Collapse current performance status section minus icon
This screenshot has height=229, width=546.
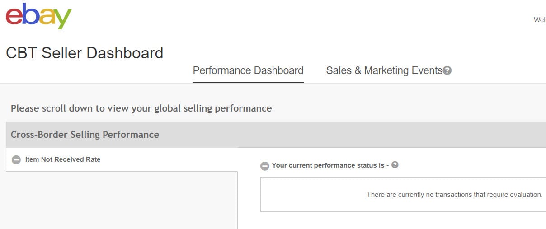click(x=265, y=166)
